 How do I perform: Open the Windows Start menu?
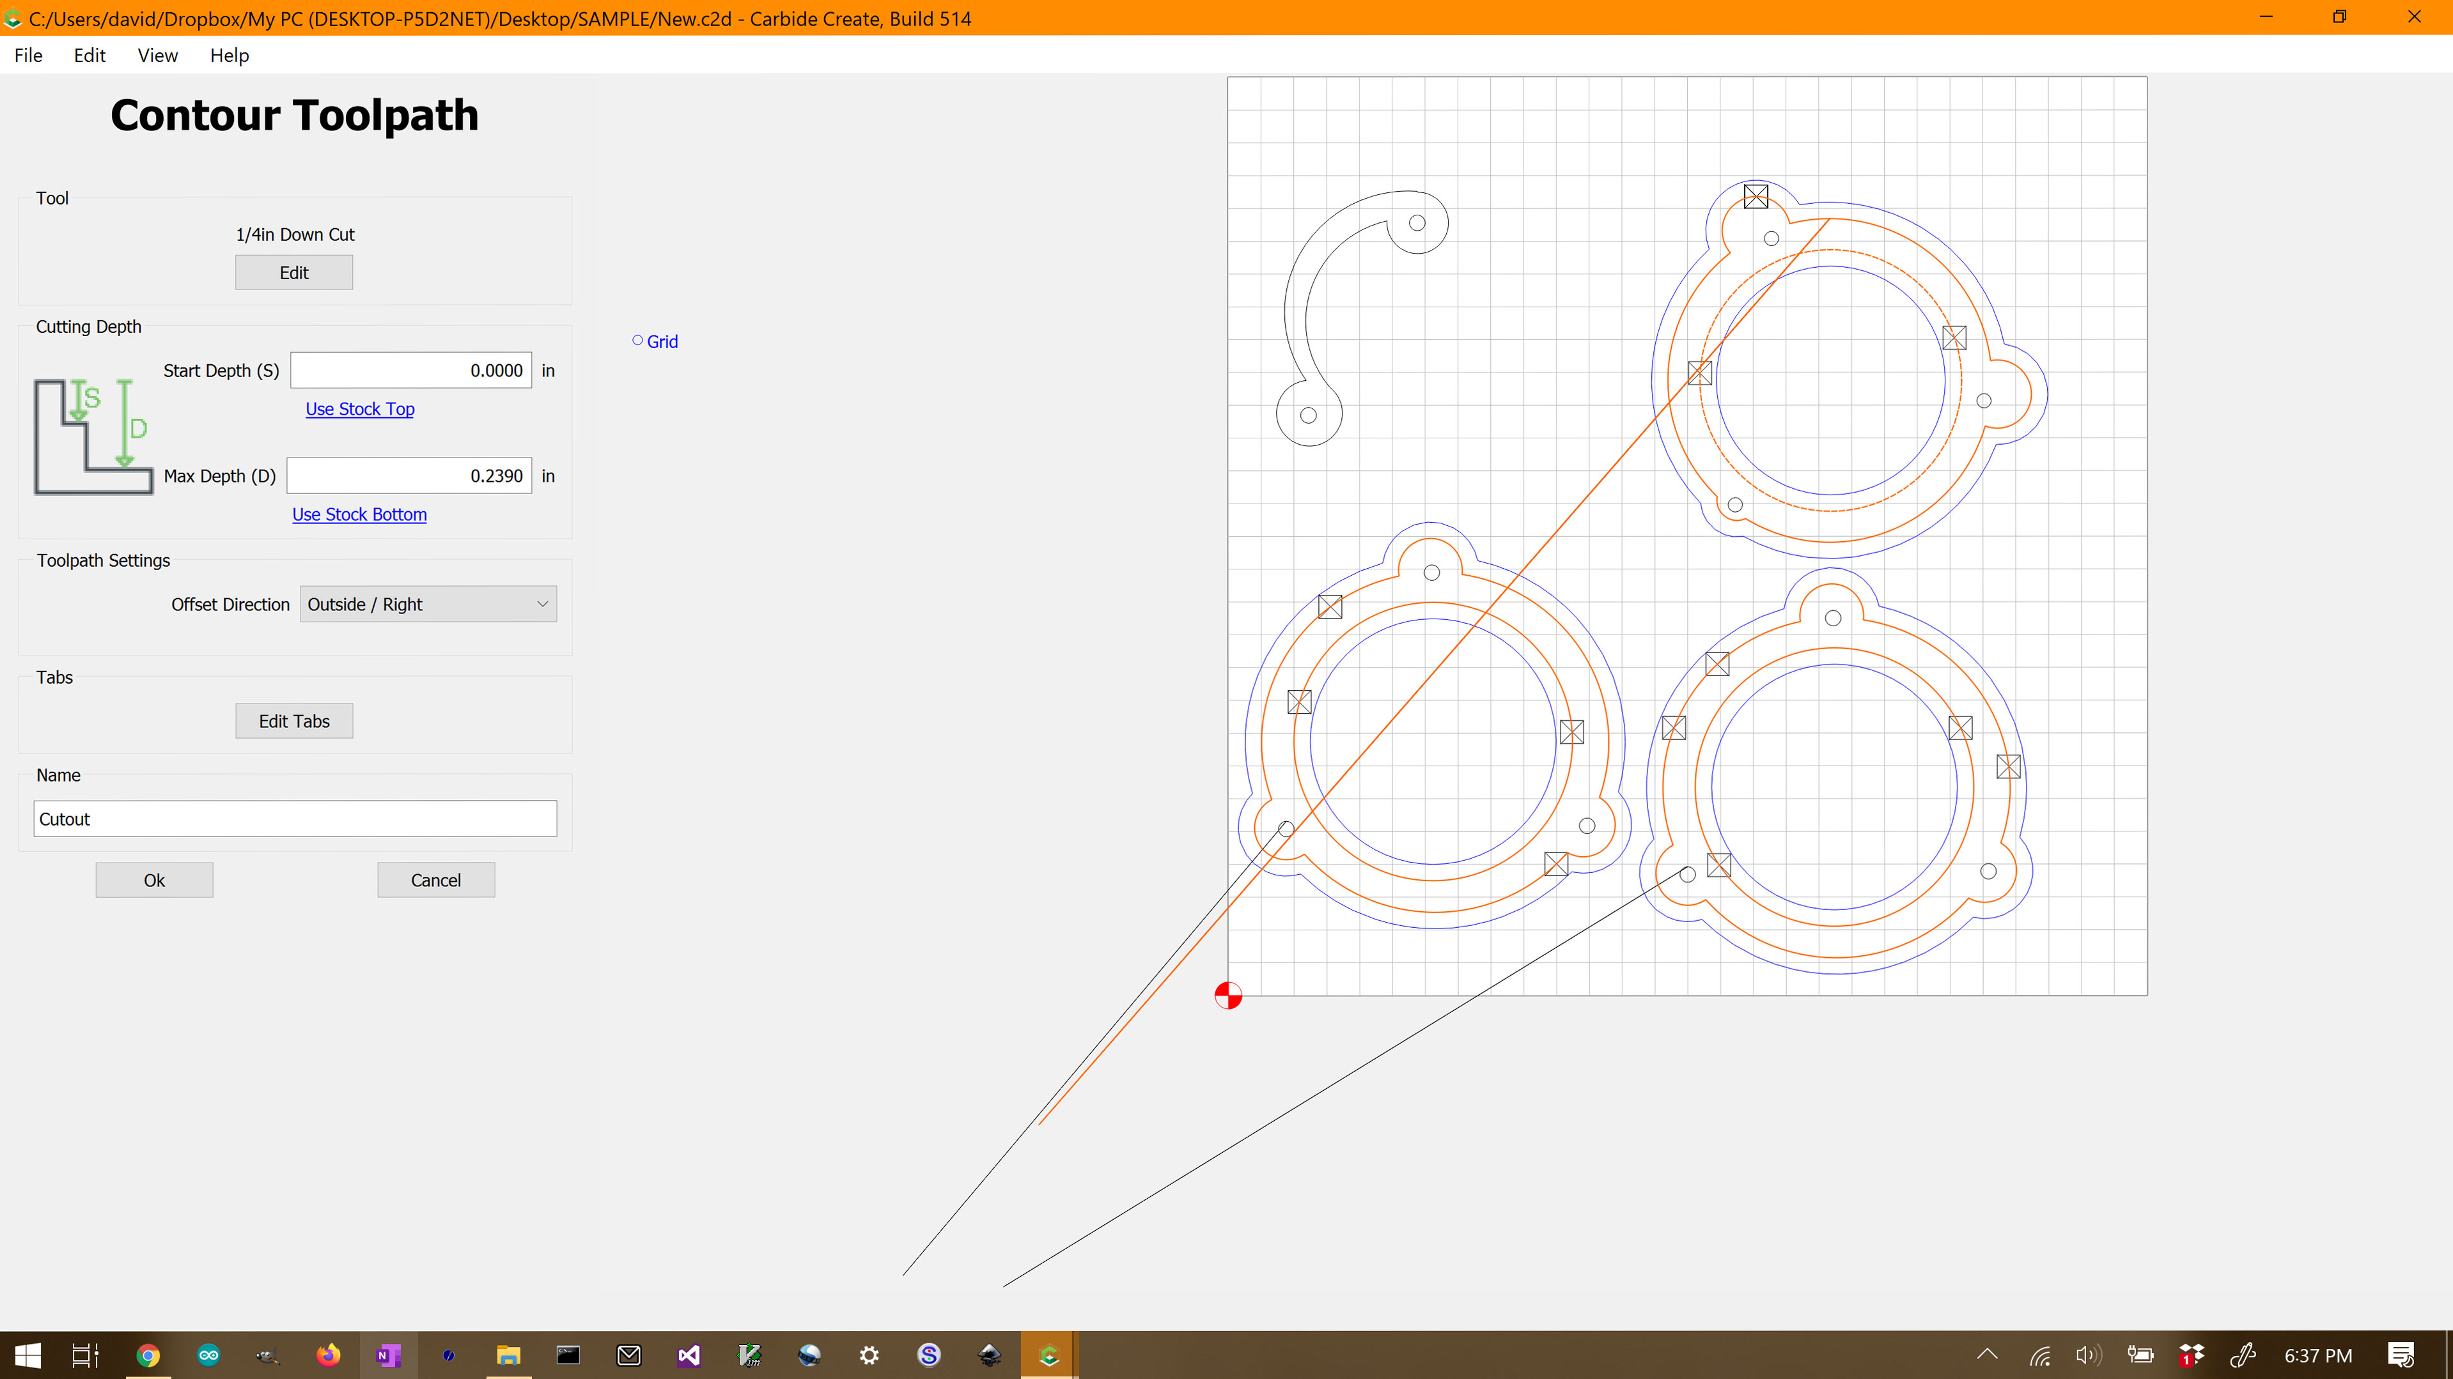[27, 1355]
